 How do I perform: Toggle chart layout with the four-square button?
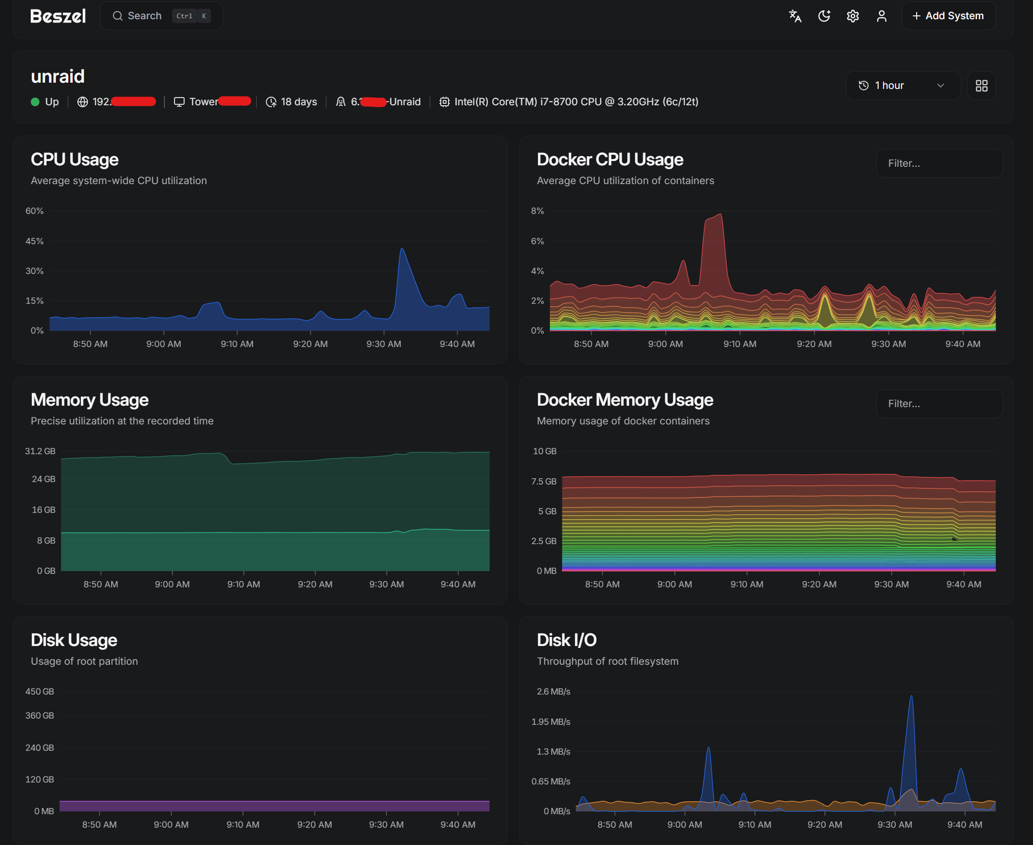(982, 85)
